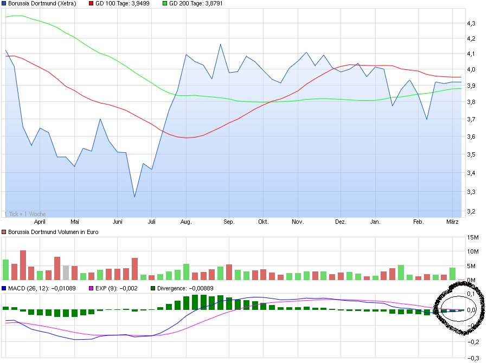Click the magenta EXP (9) swatch

click(91, 288)
